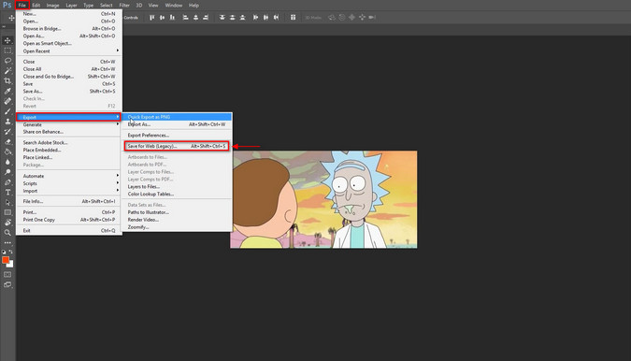Choose Print One Copy
The width and height of the screenshot is (631, 361).
point(69,220)
